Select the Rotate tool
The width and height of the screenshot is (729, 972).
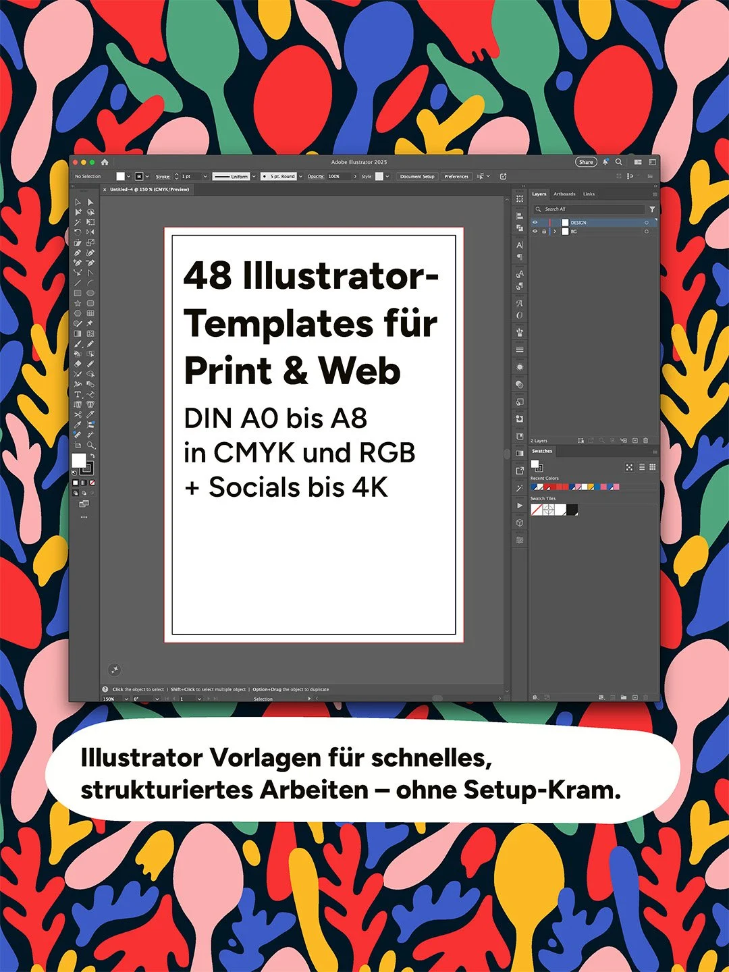(78, 232)
